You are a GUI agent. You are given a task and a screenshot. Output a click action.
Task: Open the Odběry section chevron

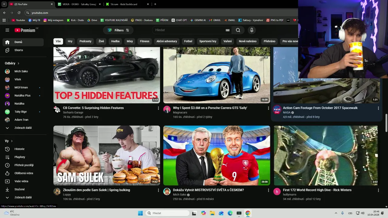[18, 63]
